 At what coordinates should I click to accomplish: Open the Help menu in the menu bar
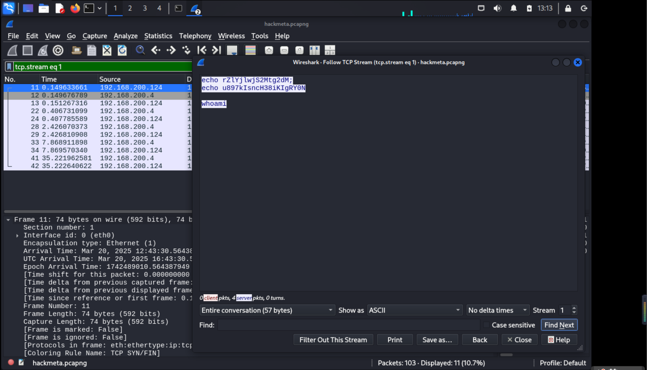click(x=282, y=36)
